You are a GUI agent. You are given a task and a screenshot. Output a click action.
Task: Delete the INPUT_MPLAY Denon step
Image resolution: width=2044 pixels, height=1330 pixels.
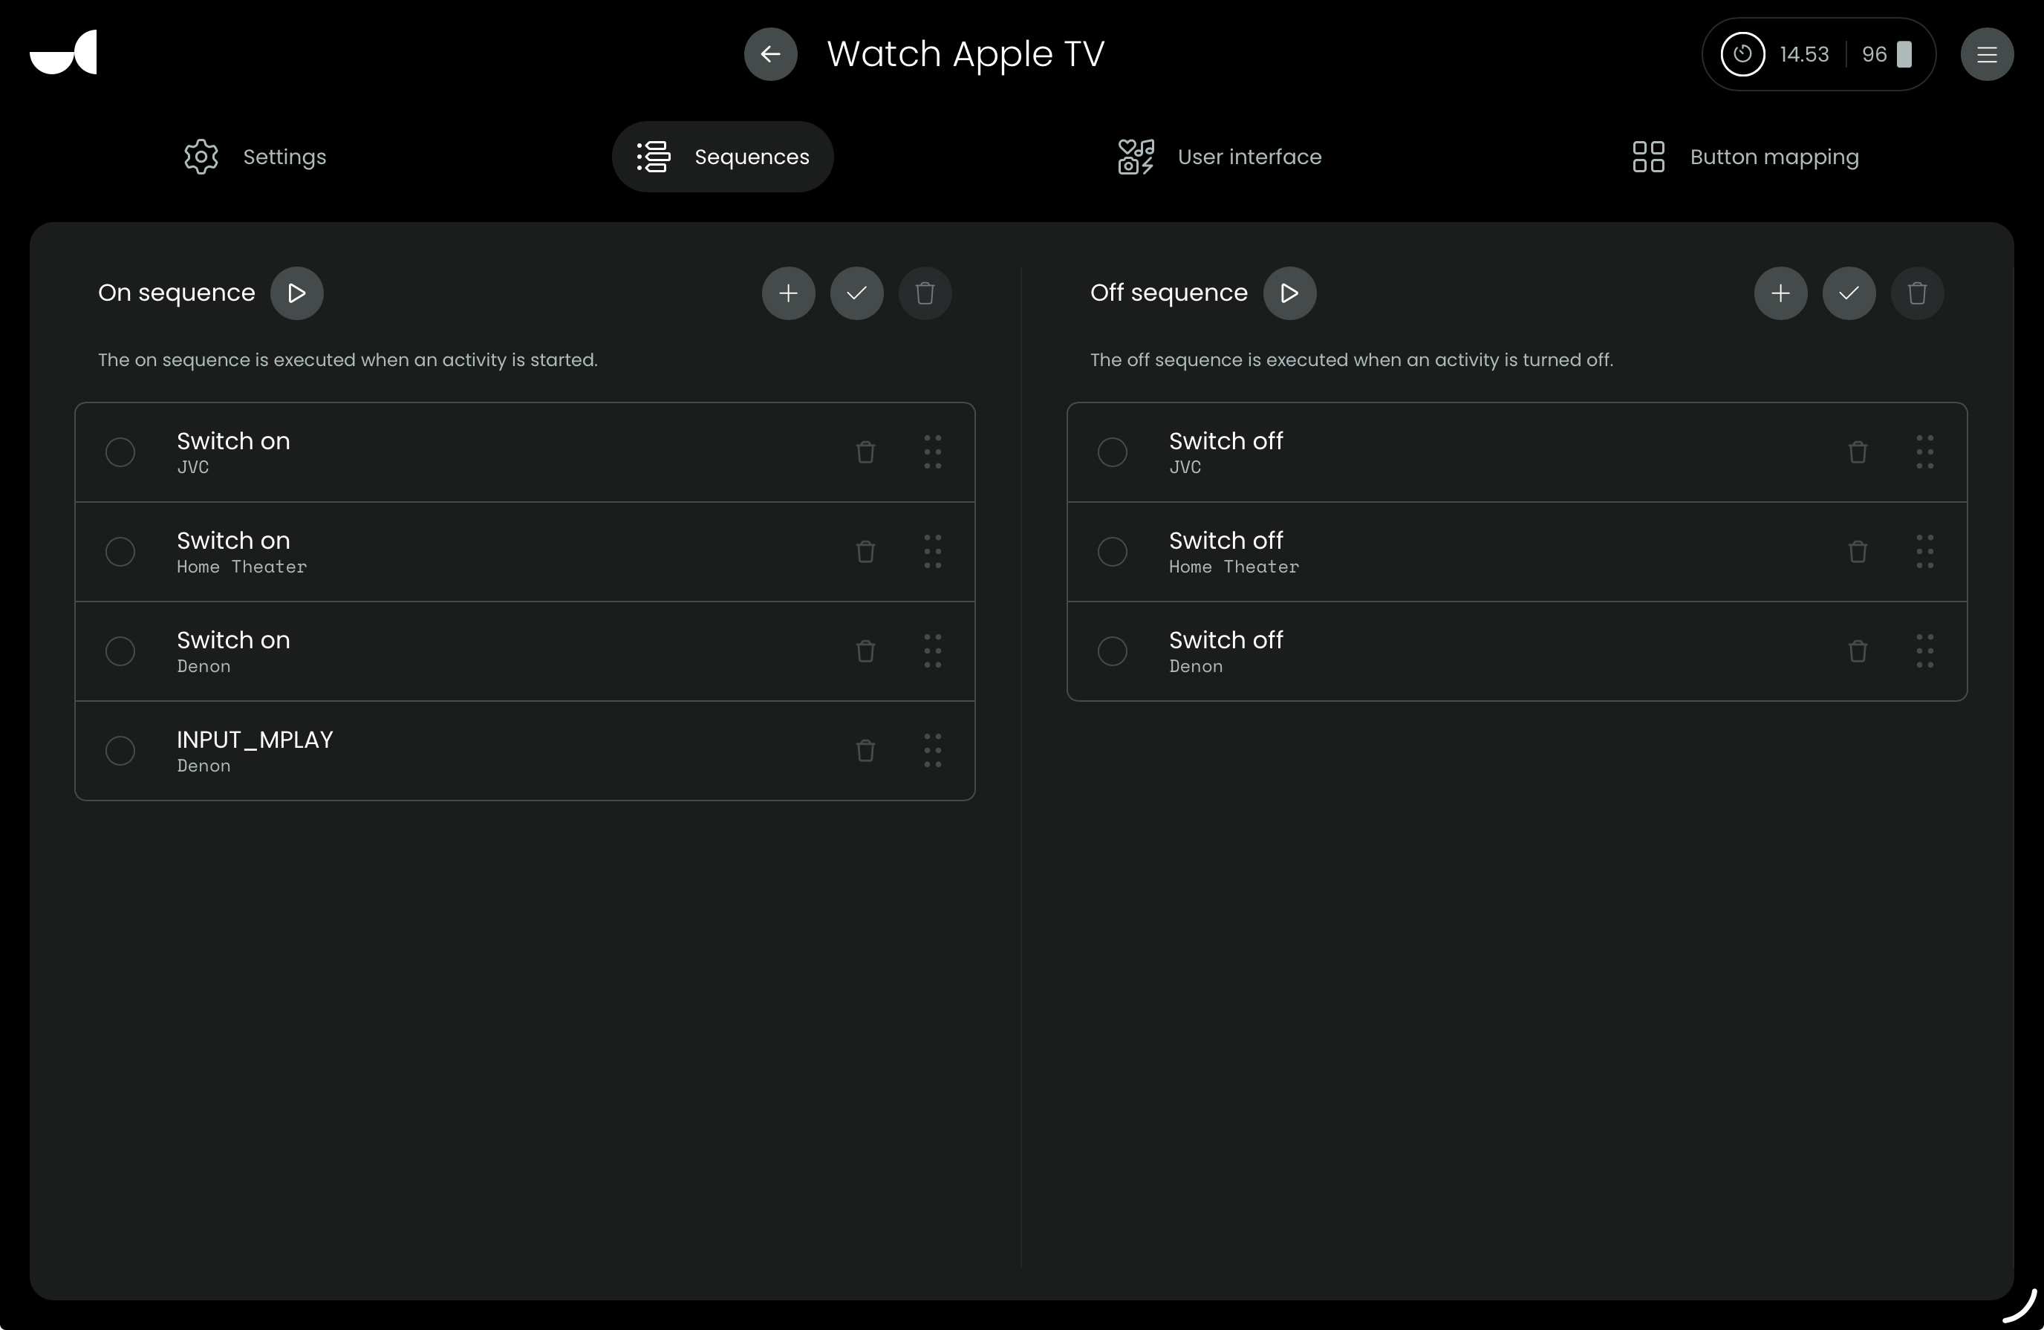click(x=865, y=751)
